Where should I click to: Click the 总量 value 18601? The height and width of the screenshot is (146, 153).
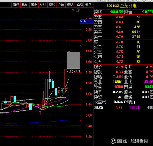click(x=118, y=82)
